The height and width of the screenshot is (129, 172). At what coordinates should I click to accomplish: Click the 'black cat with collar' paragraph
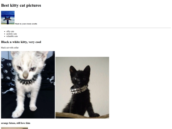click(10, 47)
